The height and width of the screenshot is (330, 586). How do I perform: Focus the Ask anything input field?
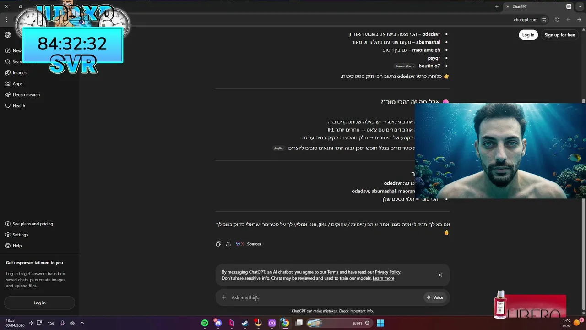(325, 297)
